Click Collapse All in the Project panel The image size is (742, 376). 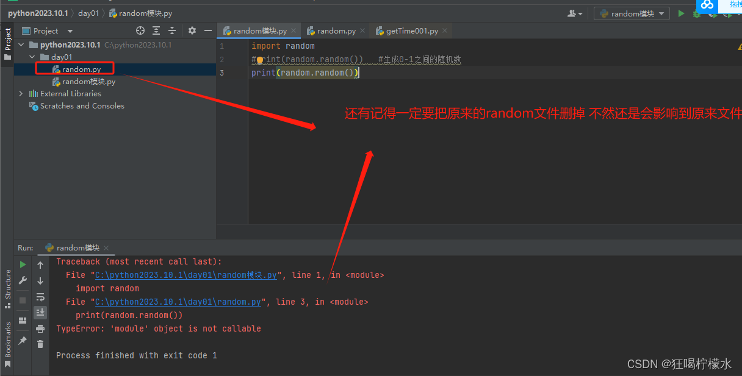click(172, 30)
